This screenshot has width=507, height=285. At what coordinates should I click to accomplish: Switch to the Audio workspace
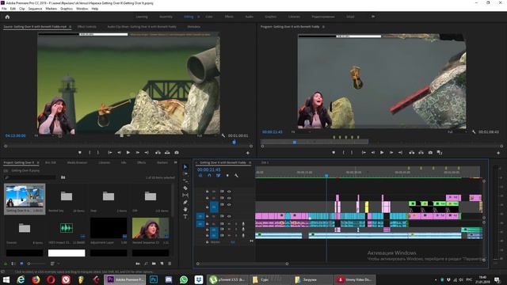tap(249, 17)
